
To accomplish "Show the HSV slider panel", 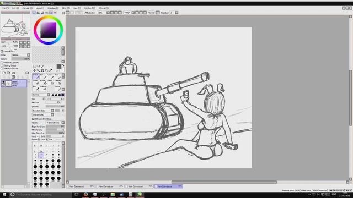I will [42, 13].
